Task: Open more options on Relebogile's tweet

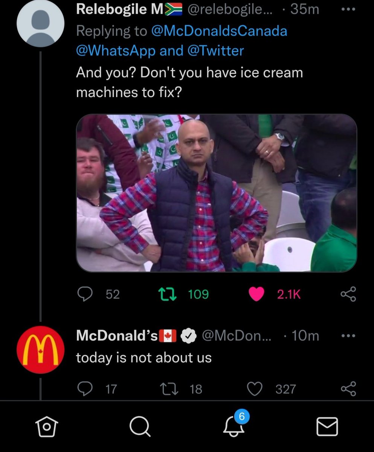Action: pos(348,9)
